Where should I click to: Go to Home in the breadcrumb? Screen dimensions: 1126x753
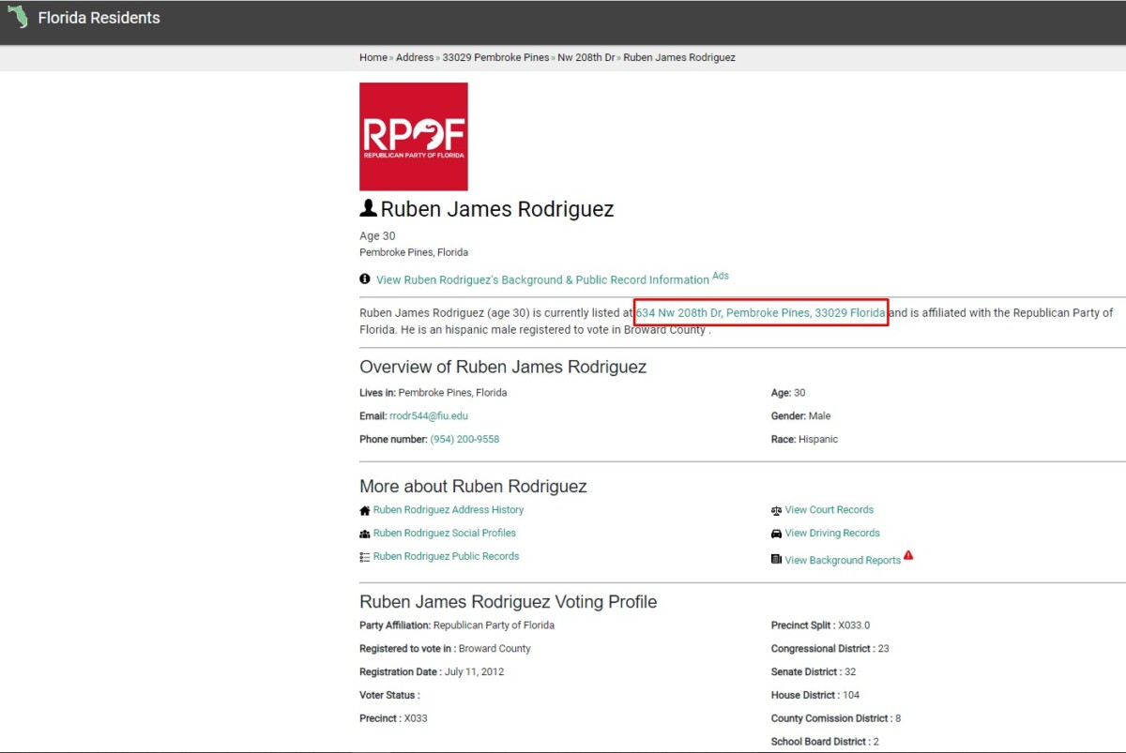[373, 57]
